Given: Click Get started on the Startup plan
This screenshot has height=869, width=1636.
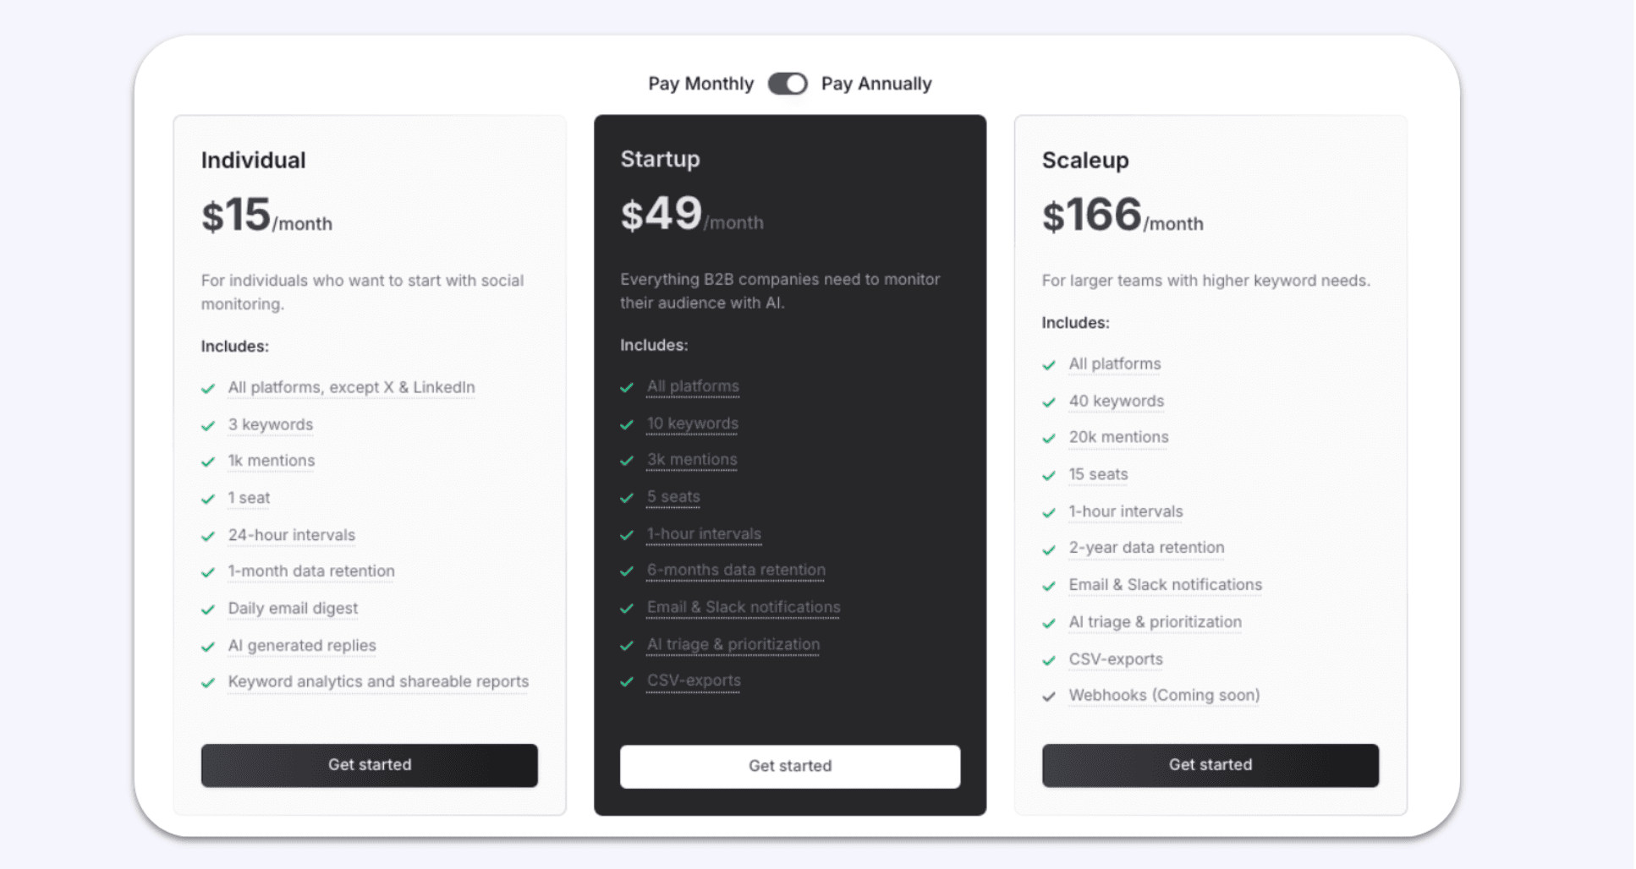Looking at the screenshot, I should point(789,766).
